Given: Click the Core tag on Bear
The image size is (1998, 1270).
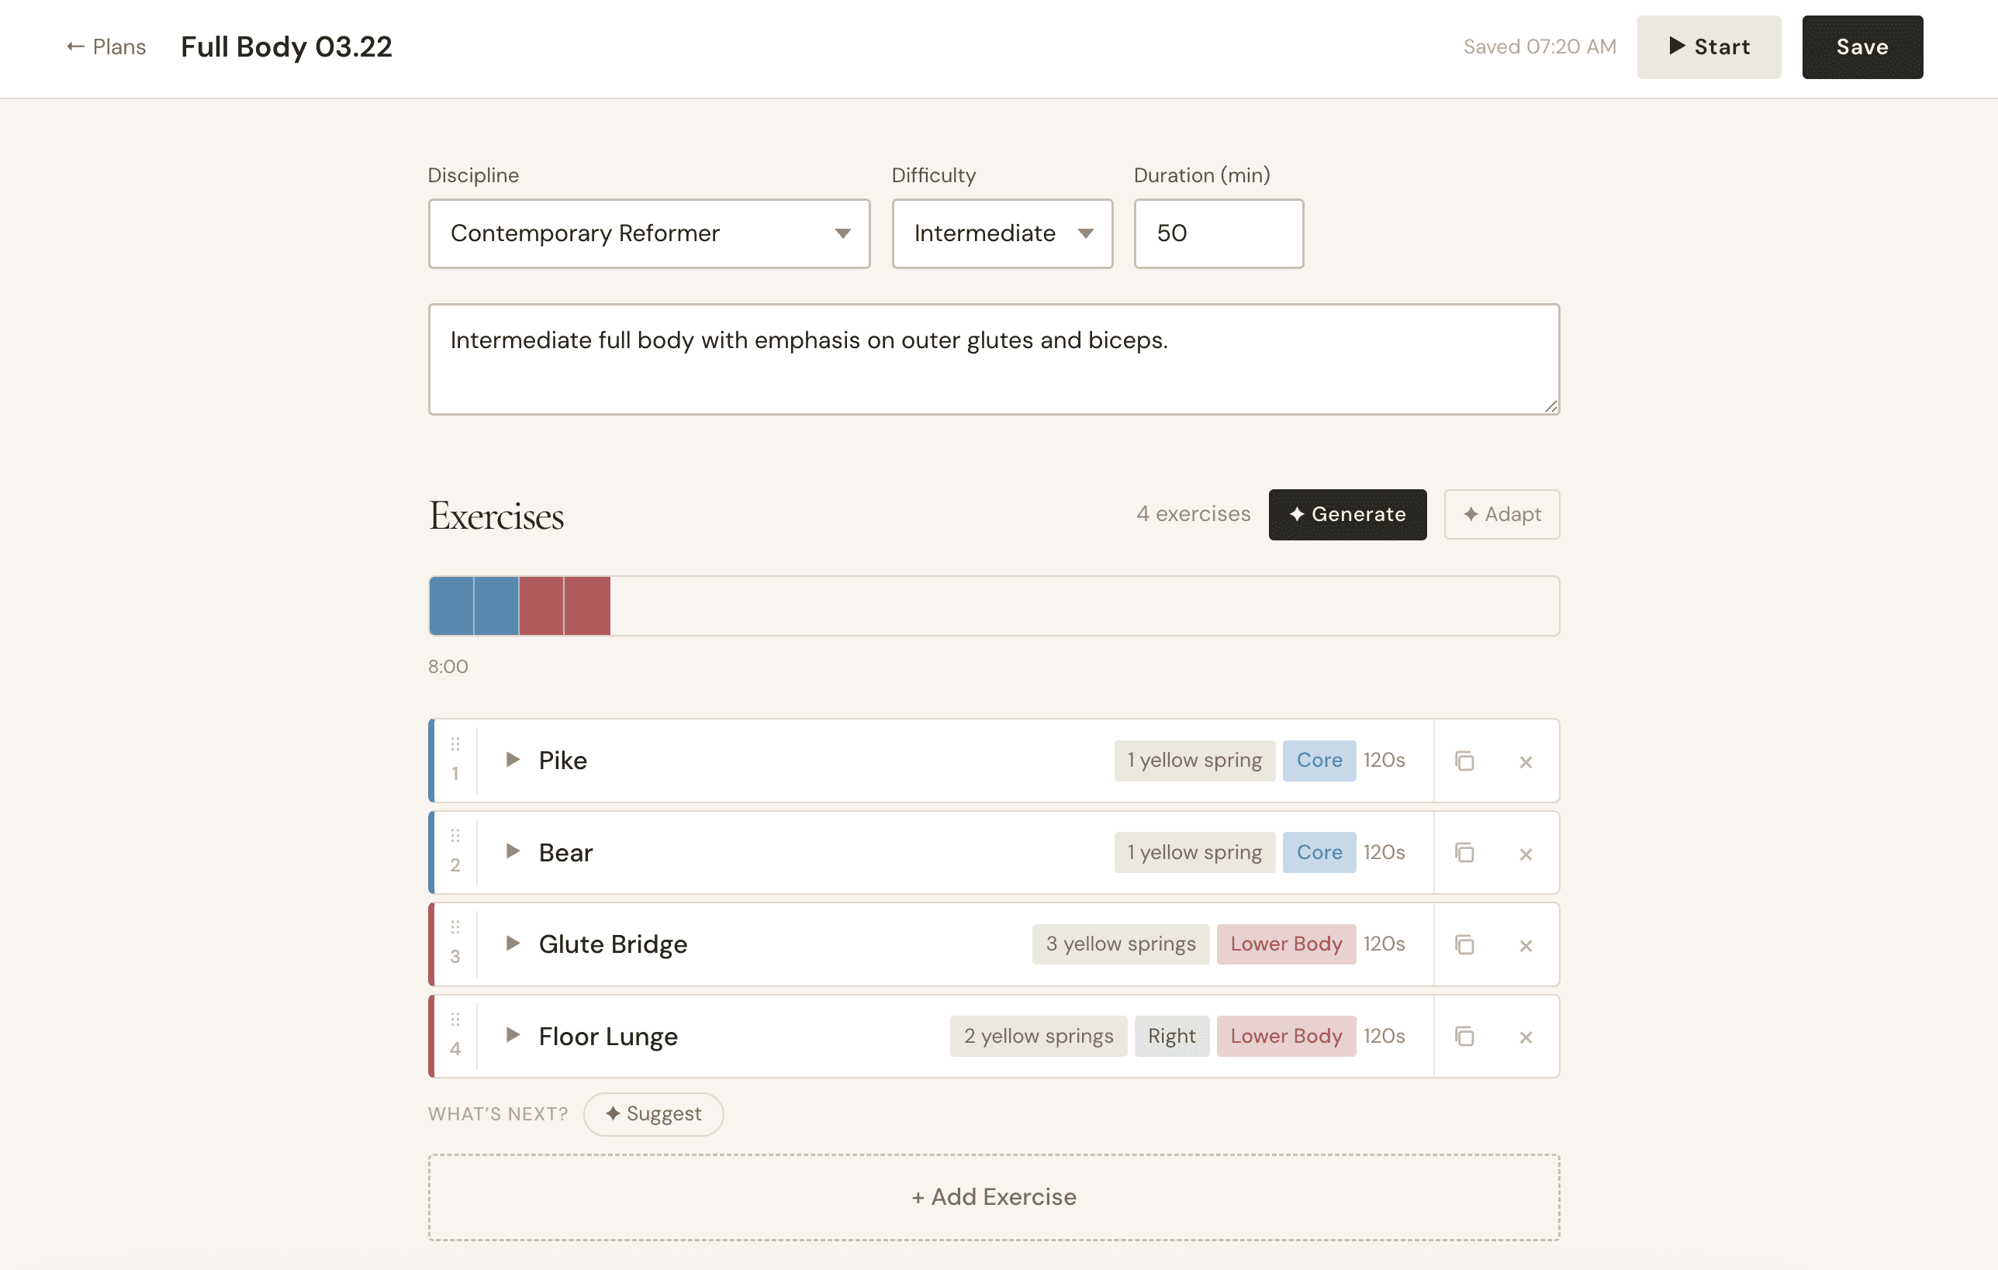Looking at the screenshot, I should [x=1319, y=853].
